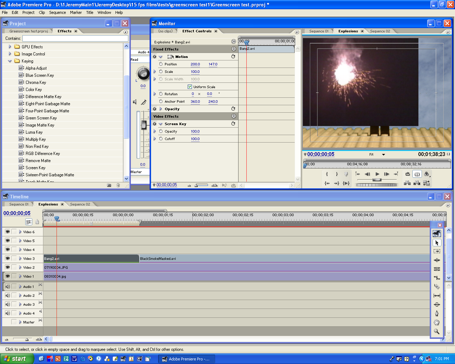The image size is (455, 364).
Task: Click Play In to Out button
Action: coord(346,183)
